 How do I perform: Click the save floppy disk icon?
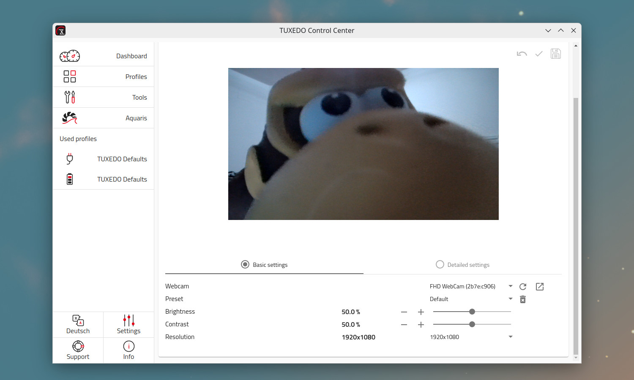click(555, 54)
